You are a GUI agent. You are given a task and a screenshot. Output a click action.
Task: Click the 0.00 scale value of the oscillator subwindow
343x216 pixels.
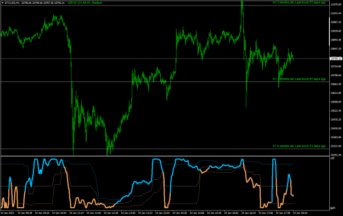point(333,208)
